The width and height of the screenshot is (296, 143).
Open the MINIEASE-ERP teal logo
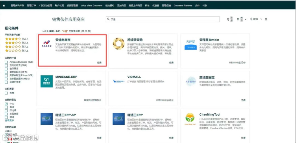[47, 81]
